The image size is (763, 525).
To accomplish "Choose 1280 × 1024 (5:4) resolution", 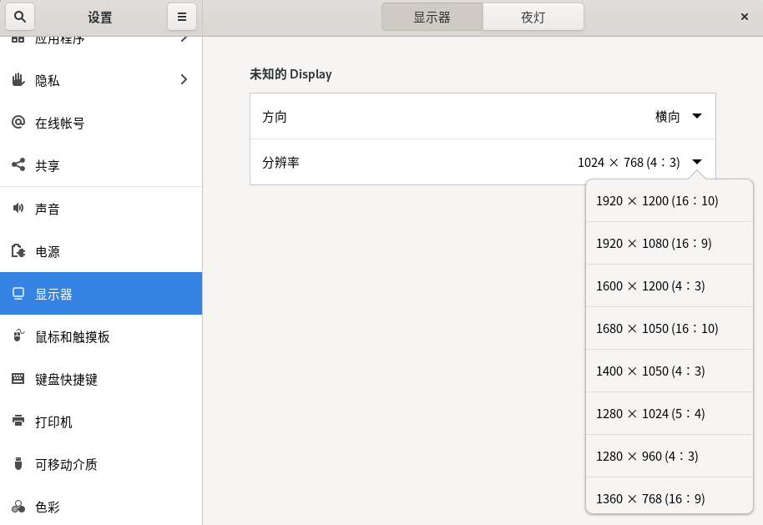I will [650, 413].
